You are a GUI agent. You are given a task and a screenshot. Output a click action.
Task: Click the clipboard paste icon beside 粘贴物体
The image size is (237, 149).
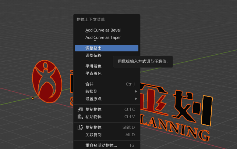tap(80, 117)
